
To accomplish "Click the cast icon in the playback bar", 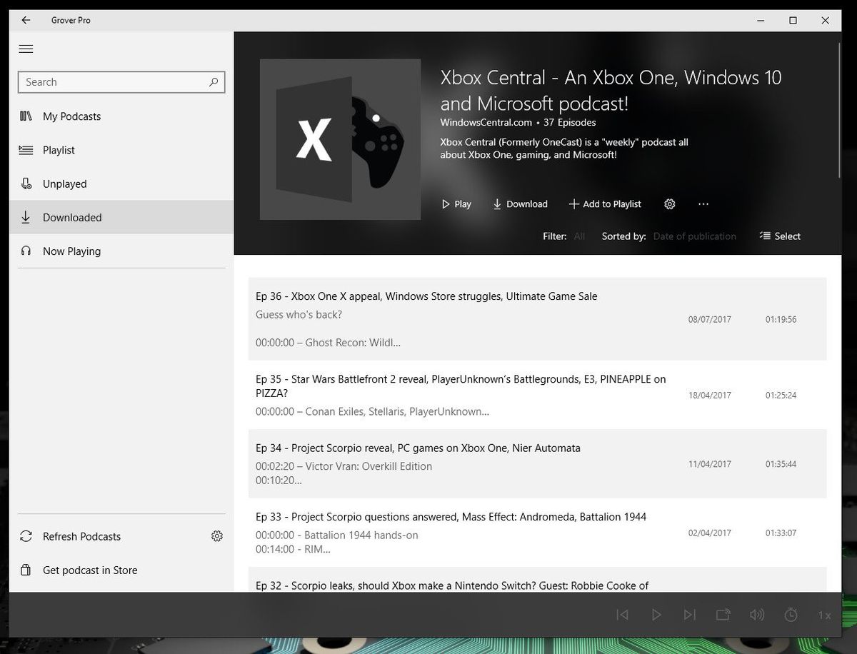I will pos(723,614).
